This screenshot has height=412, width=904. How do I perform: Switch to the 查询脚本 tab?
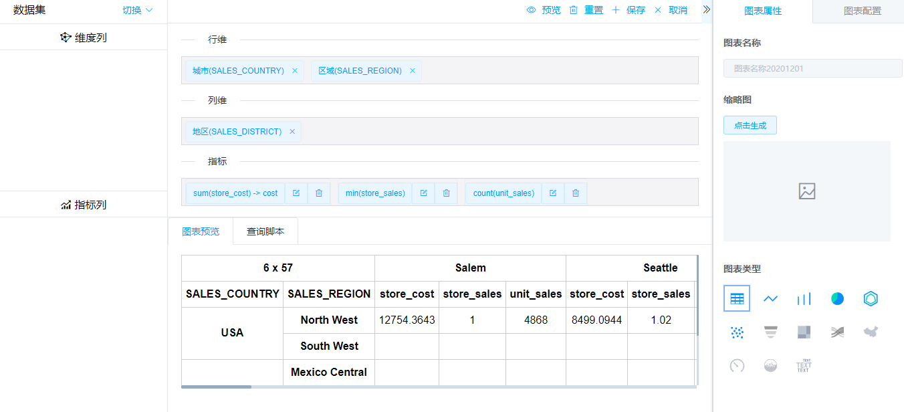click(x=265, y=231)
